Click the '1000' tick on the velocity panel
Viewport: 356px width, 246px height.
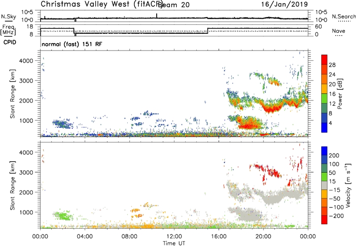(x=26, y=212)
